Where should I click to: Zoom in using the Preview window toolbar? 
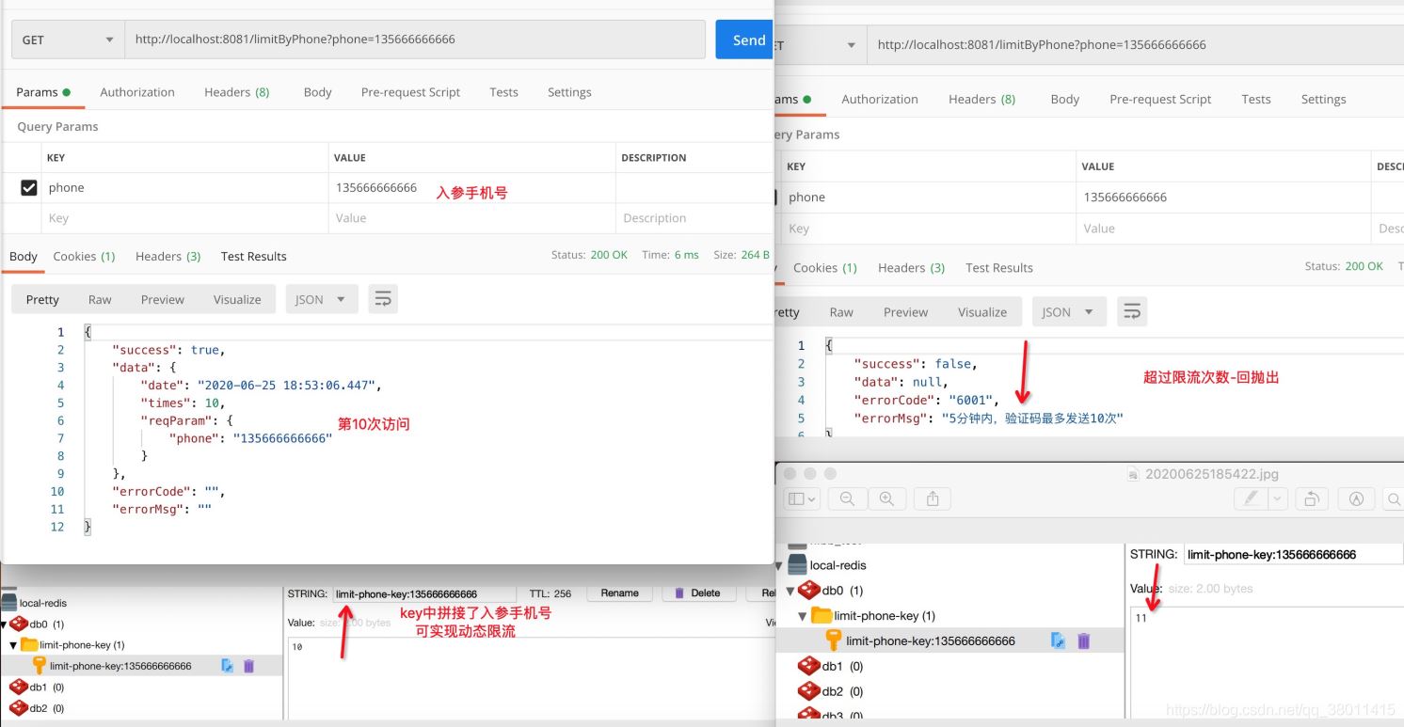click(x=886, y=499)
